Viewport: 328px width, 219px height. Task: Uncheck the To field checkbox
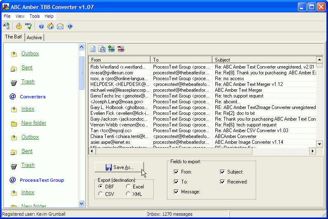pos(176,182)
